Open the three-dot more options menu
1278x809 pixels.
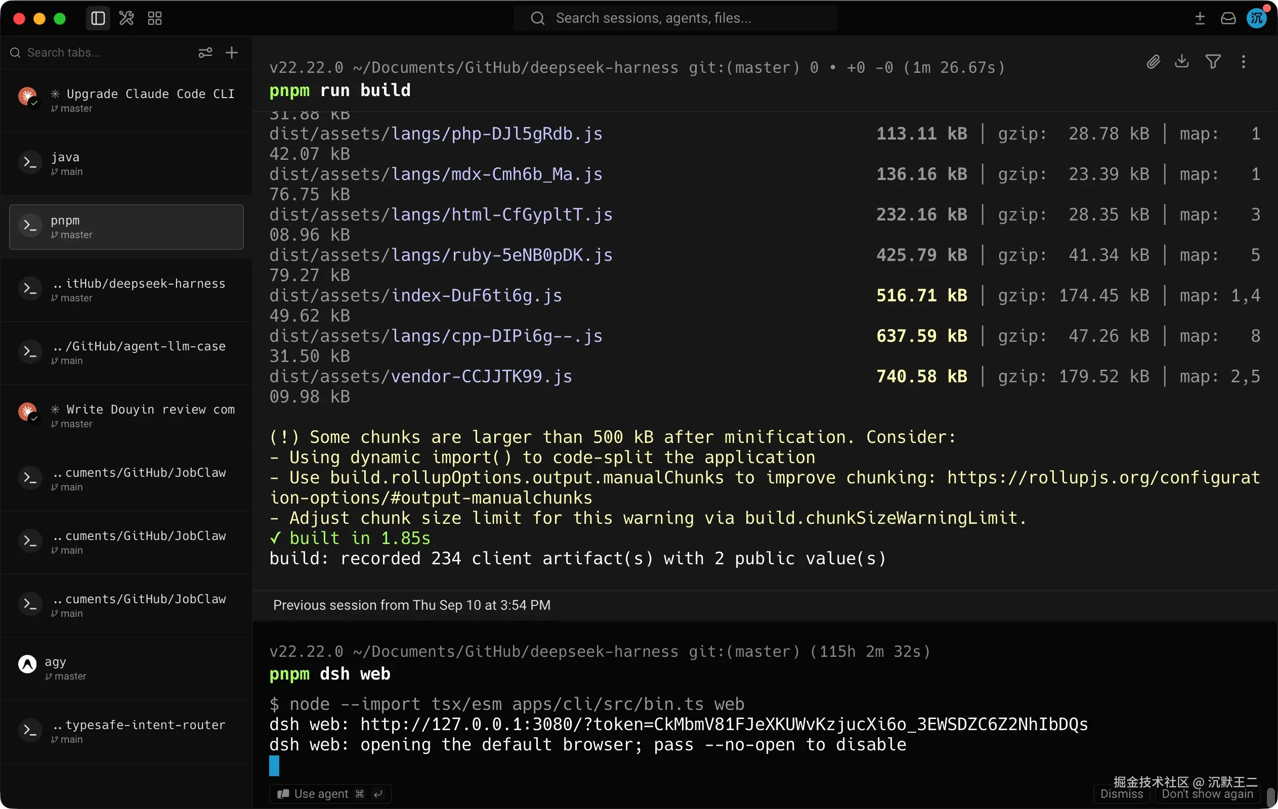point(1243,62)
